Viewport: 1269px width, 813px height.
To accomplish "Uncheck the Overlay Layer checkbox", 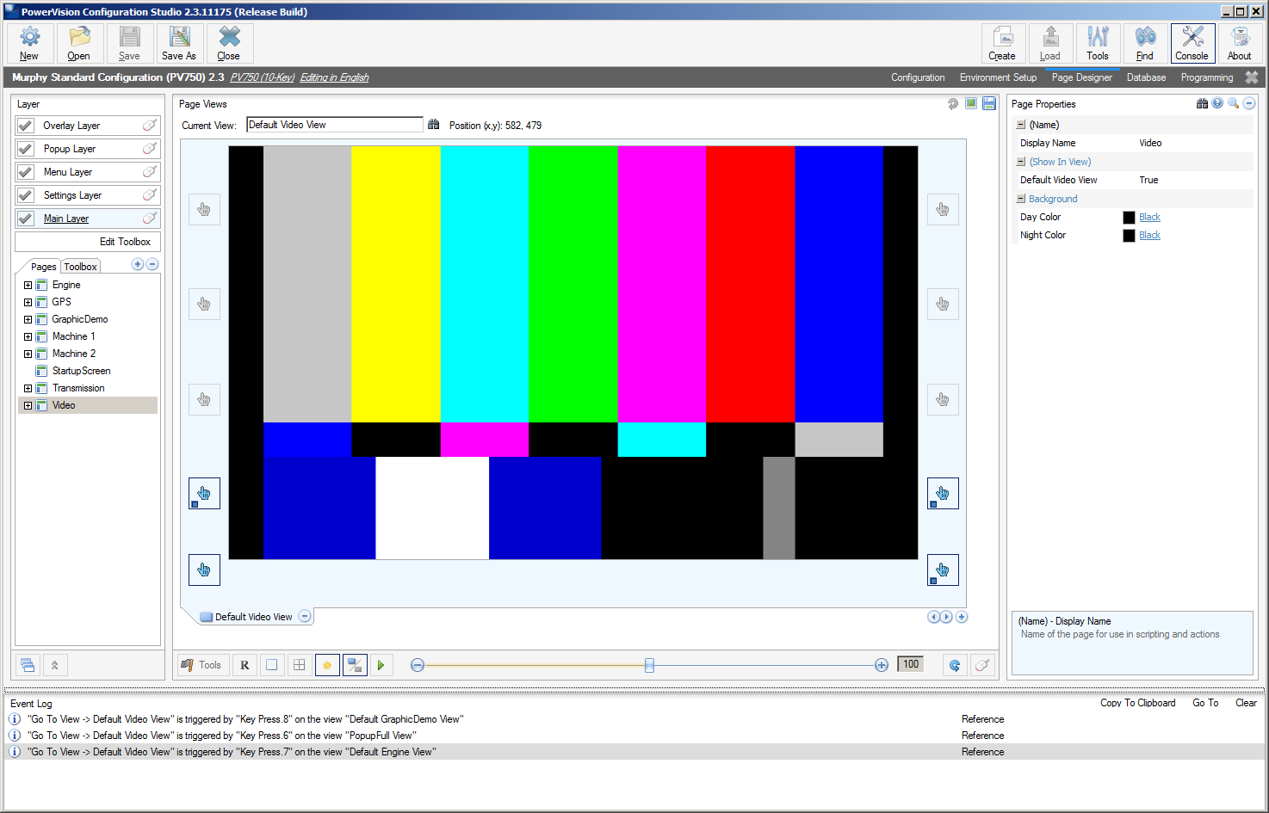I will 26,126.
